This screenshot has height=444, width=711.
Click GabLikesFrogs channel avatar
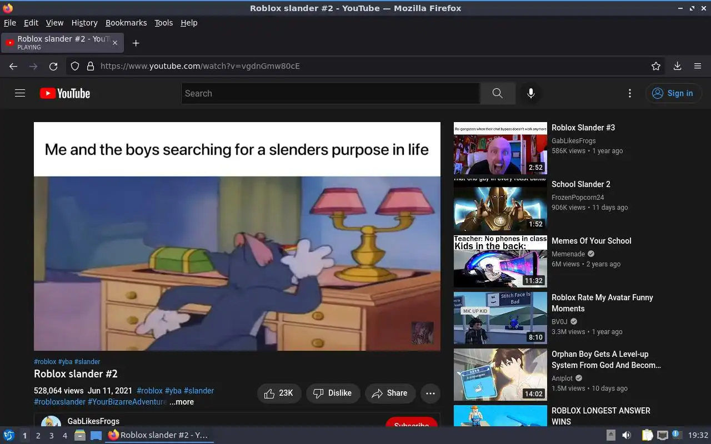point(51,421)
